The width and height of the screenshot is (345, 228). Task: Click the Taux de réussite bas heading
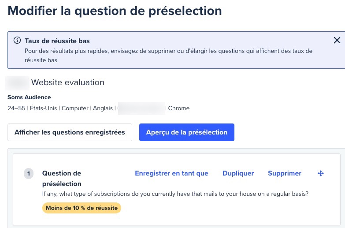coord(57,41)
